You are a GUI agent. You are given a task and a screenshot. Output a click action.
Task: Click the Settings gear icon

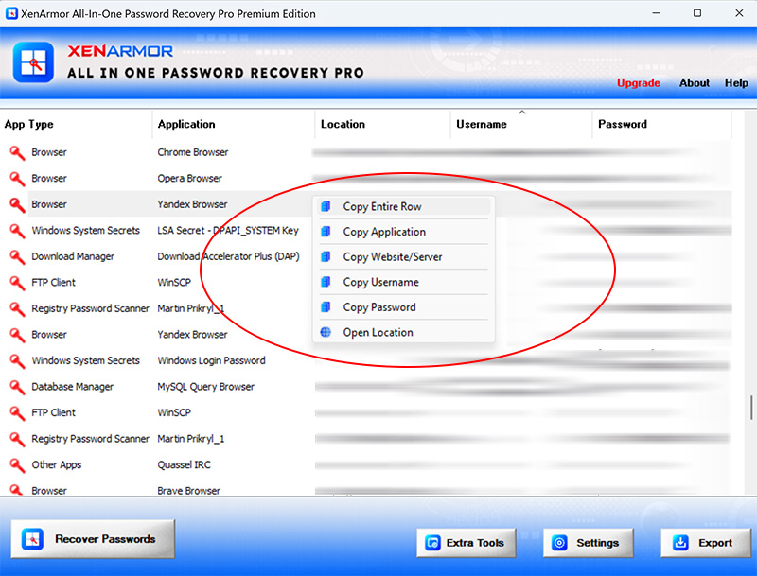pyautogui.click(x=559, y=543)
